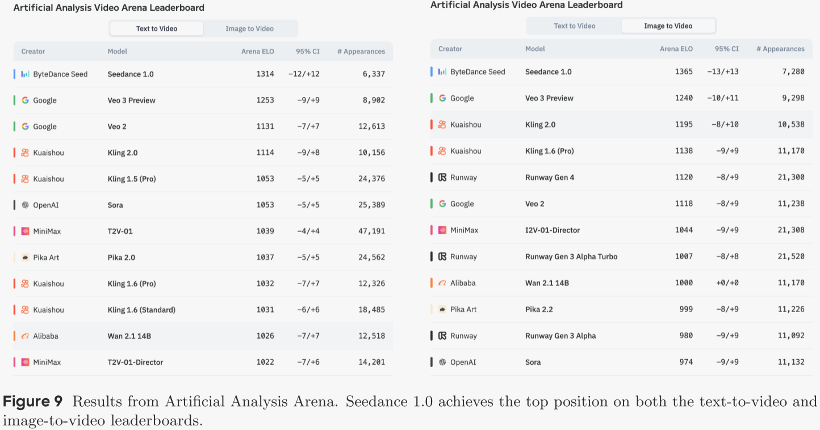The height and width of the screenshot is (430, 820).
Task: Click model name Kling 1.5 (Pro)
Action: pyautogui.click(x=132, y=179)
